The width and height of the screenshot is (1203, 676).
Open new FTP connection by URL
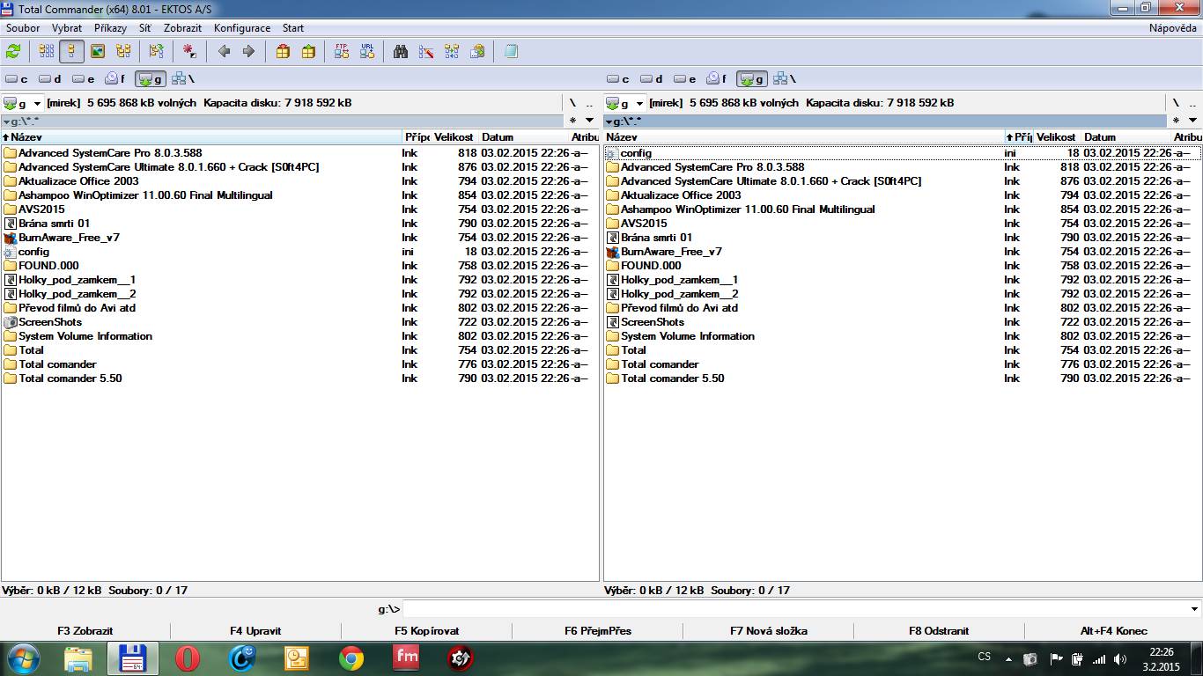[367, 52]
